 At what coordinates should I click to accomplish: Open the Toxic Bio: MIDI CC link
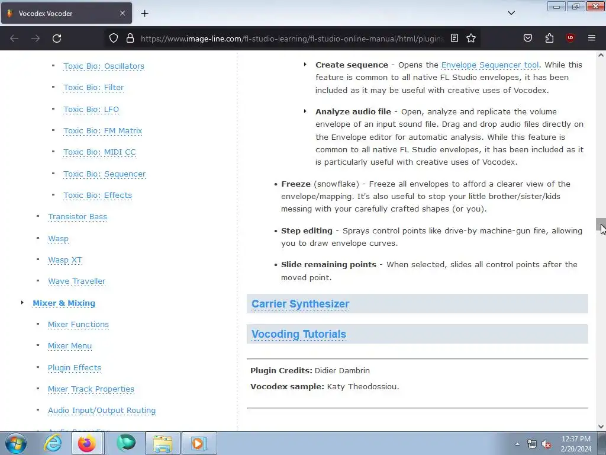point(99,152)
